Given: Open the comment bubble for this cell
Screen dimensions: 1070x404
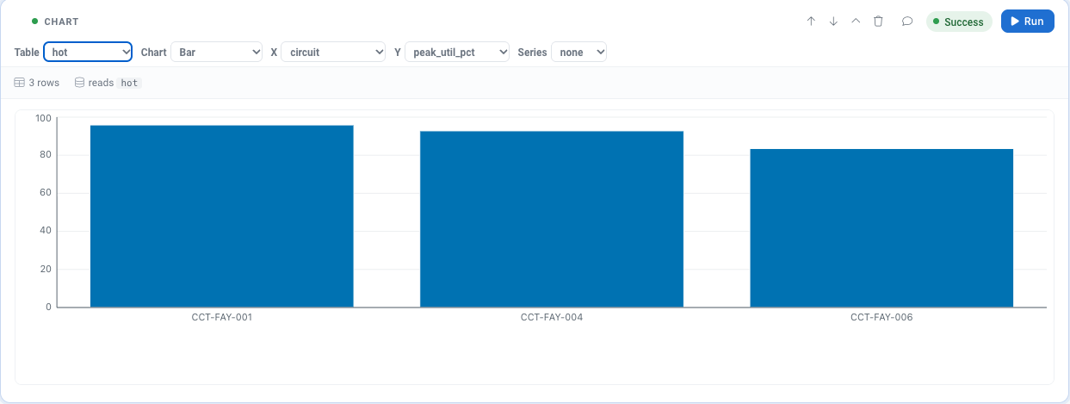Looking at the screenshot, I should 907,22.
